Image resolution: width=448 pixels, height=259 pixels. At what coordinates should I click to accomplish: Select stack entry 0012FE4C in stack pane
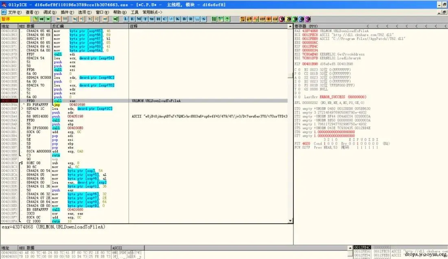[362, 247]
